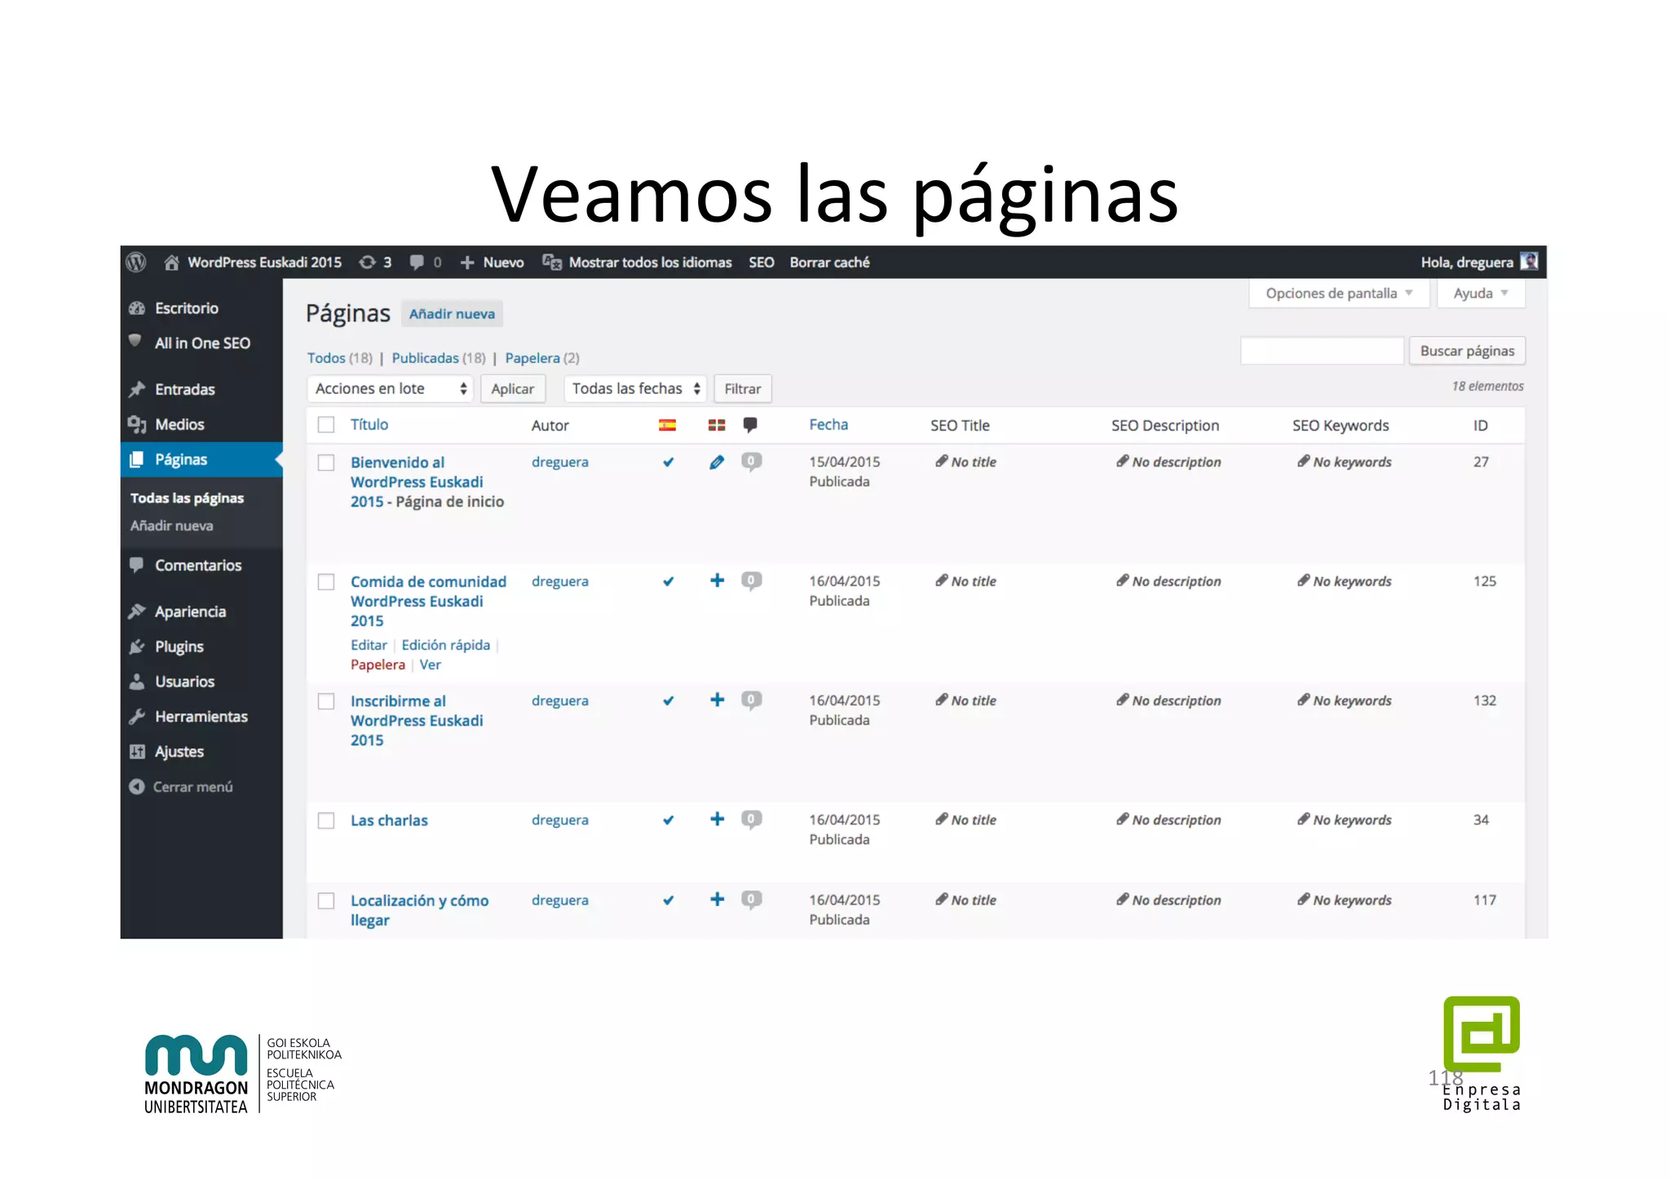Open the Páginas sidebar menu
The image size is (1670, 1180).
click(201, 459)
